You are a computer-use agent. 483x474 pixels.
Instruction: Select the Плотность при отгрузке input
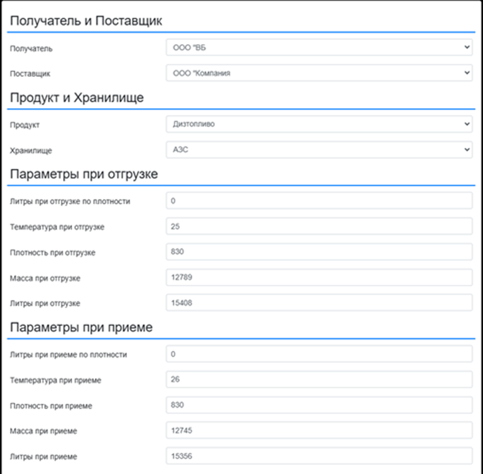click(x=319, y=252)
